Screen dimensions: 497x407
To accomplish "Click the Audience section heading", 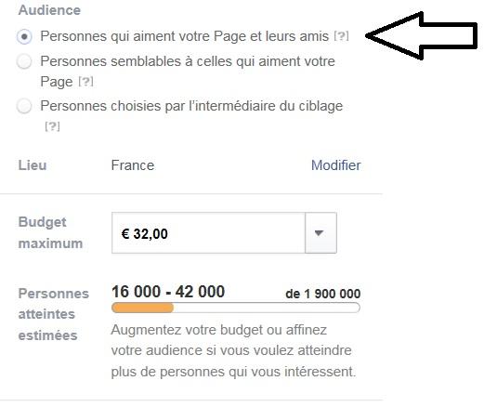I will [x=49, y=10].
